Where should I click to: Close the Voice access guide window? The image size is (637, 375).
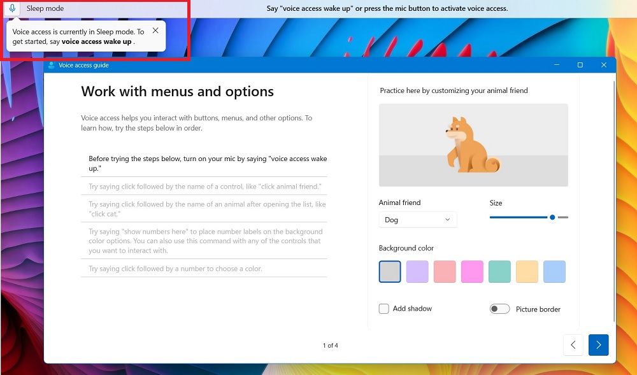pyautogui.click(x=604, y=65)
